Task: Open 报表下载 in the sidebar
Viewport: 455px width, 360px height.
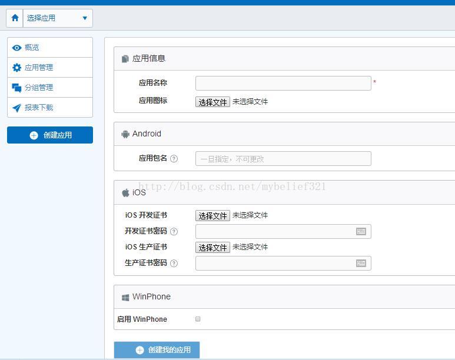Action: pos(50,107)
